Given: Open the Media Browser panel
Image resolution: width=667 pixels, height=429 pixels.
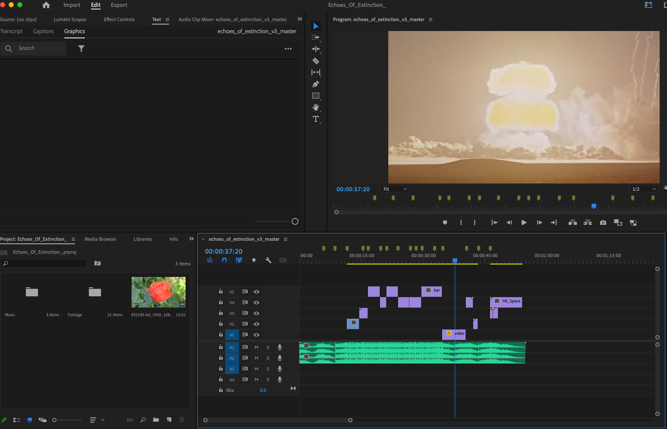Looking at the screenshot, I should coord(100,239).
